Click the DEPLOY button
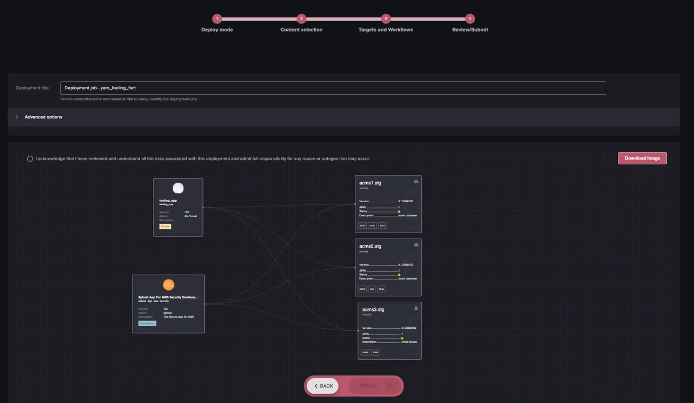Screen dimensions: 694x403 coord(367,386)
